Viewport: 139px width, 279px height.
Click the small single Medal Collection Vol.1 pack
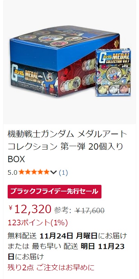(113, 73)
